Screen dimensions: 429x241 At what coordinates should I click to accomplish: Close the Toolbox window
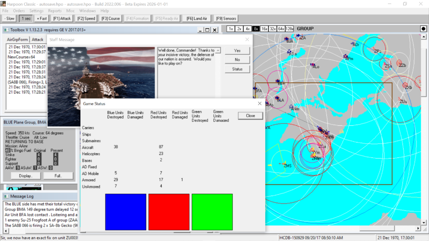coord(215,30)
